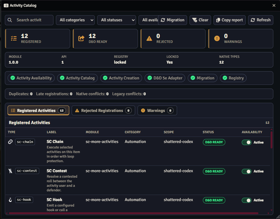
Task: Click the green check on Registry chip
Action: [x=225, y=78]
